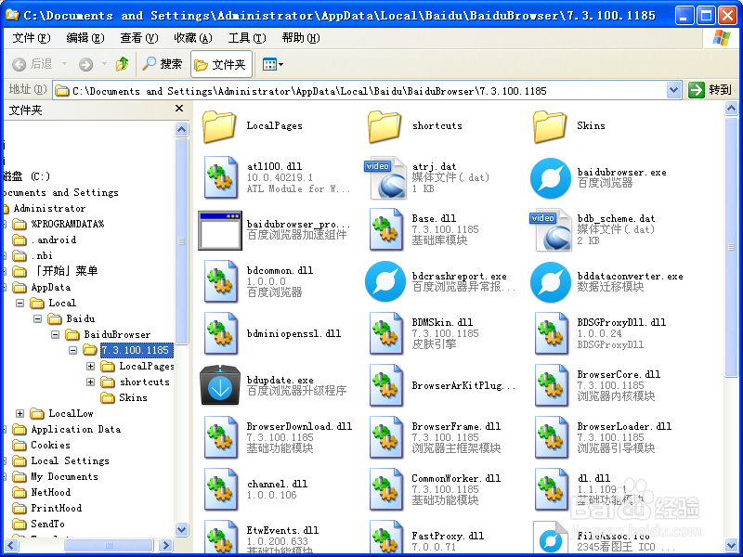Open the LocalPages folder in file pane
Viewport: 743px width, 557px height.
click(x=219, y=126)
